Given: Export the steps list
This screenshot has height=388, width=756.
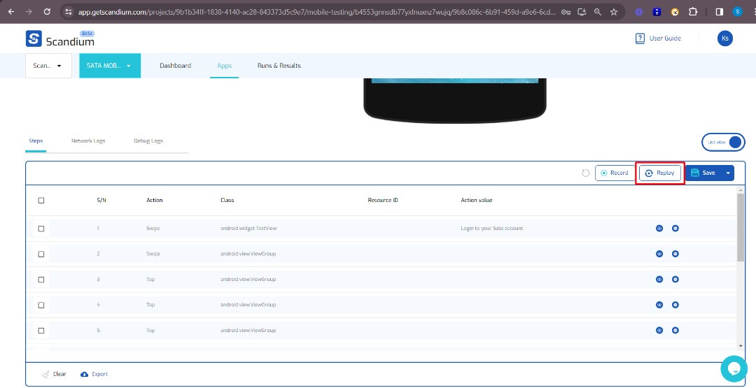Looking at the screenshot, I should click(x=94, y=374).
